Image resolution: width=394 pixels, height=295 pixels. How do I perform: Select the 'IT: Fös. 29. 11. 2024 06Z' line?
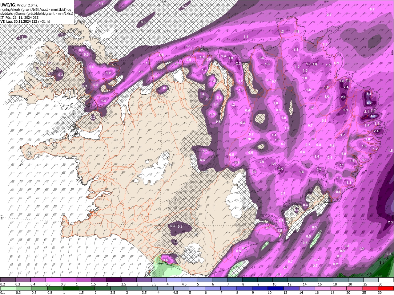point(19,18)
